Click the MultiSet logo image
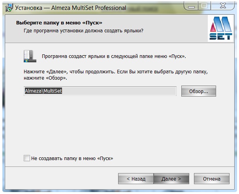The height and width of the screenshot is (194, 239). pos(221,28)
